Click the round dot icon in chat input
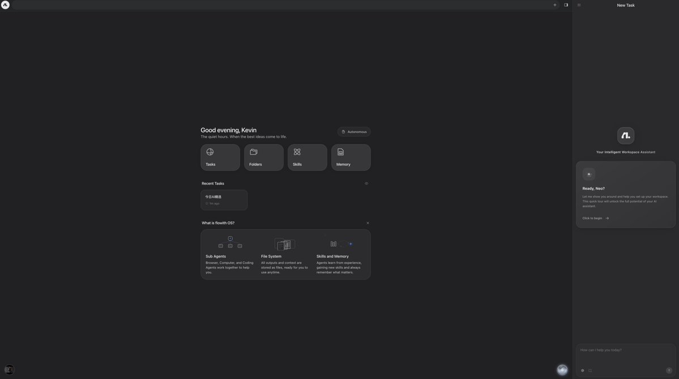 pyautogui.click(x=582, y=371)
